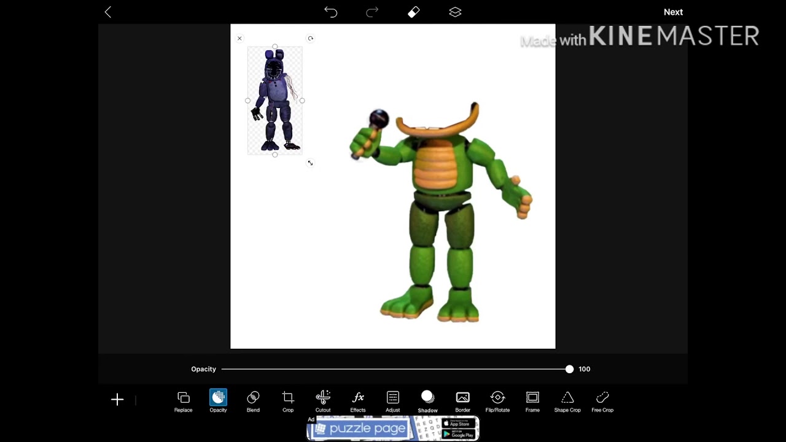This screenshot has height=442, width=786.
Task: Open the fx Effects tool
Action: click(x=358, y=401)
